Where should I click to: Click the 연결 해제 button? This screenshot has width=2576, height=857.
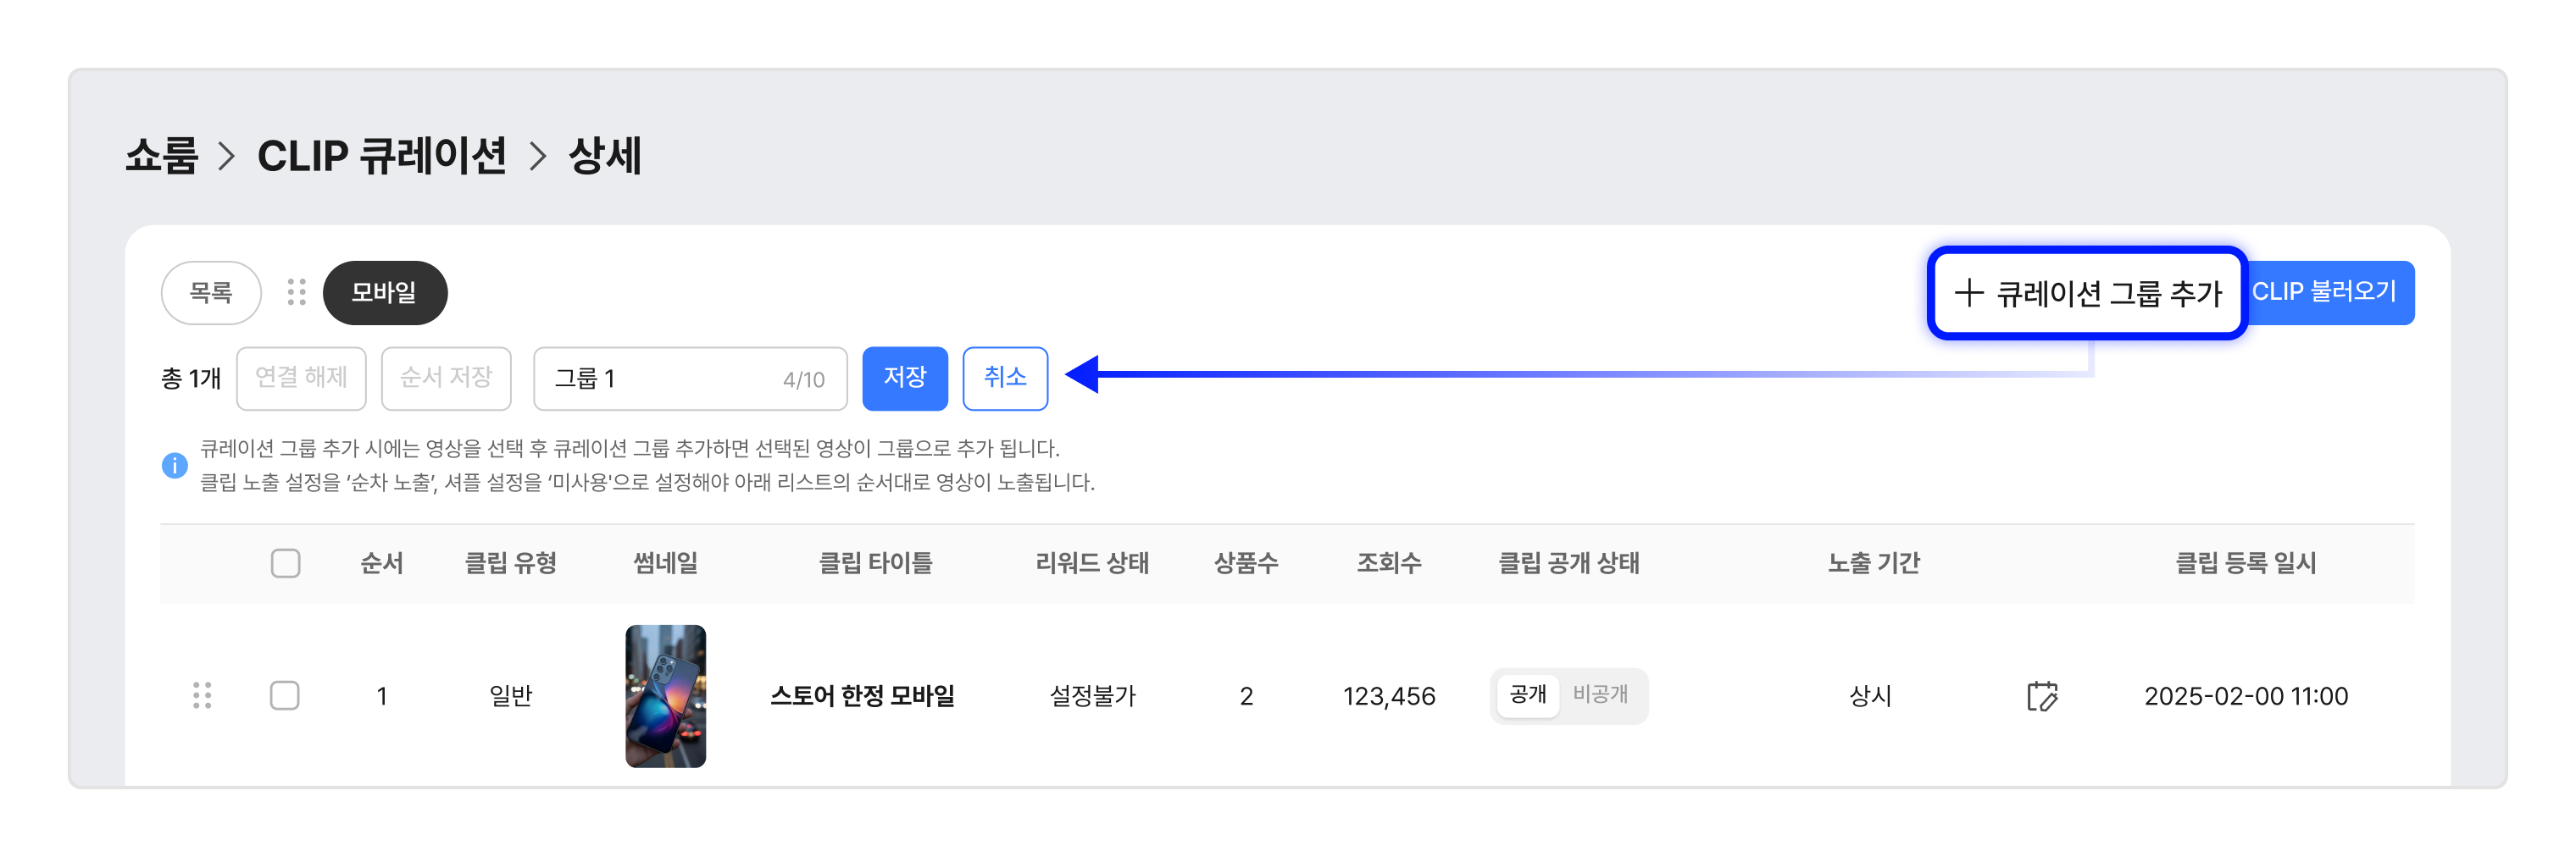click(301, 379)
